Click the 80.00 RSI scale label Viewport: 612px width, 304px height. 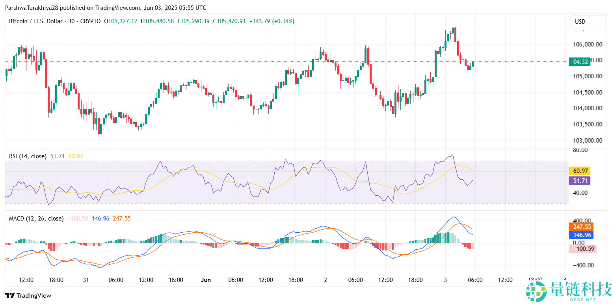click(x=581, y=150)
